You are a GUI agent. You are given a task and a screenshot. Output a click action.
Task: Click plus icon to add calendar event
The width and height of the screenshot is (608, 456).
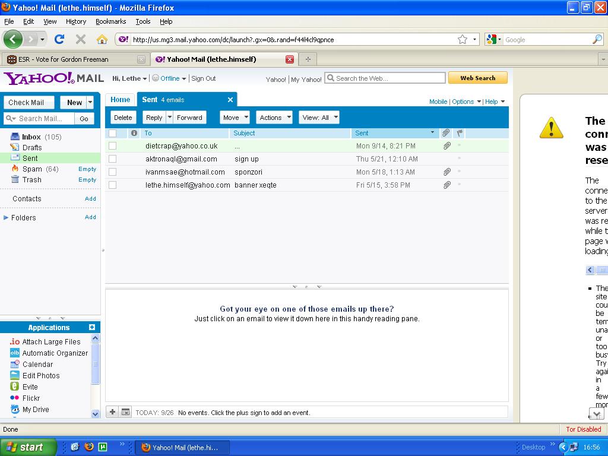112,412
